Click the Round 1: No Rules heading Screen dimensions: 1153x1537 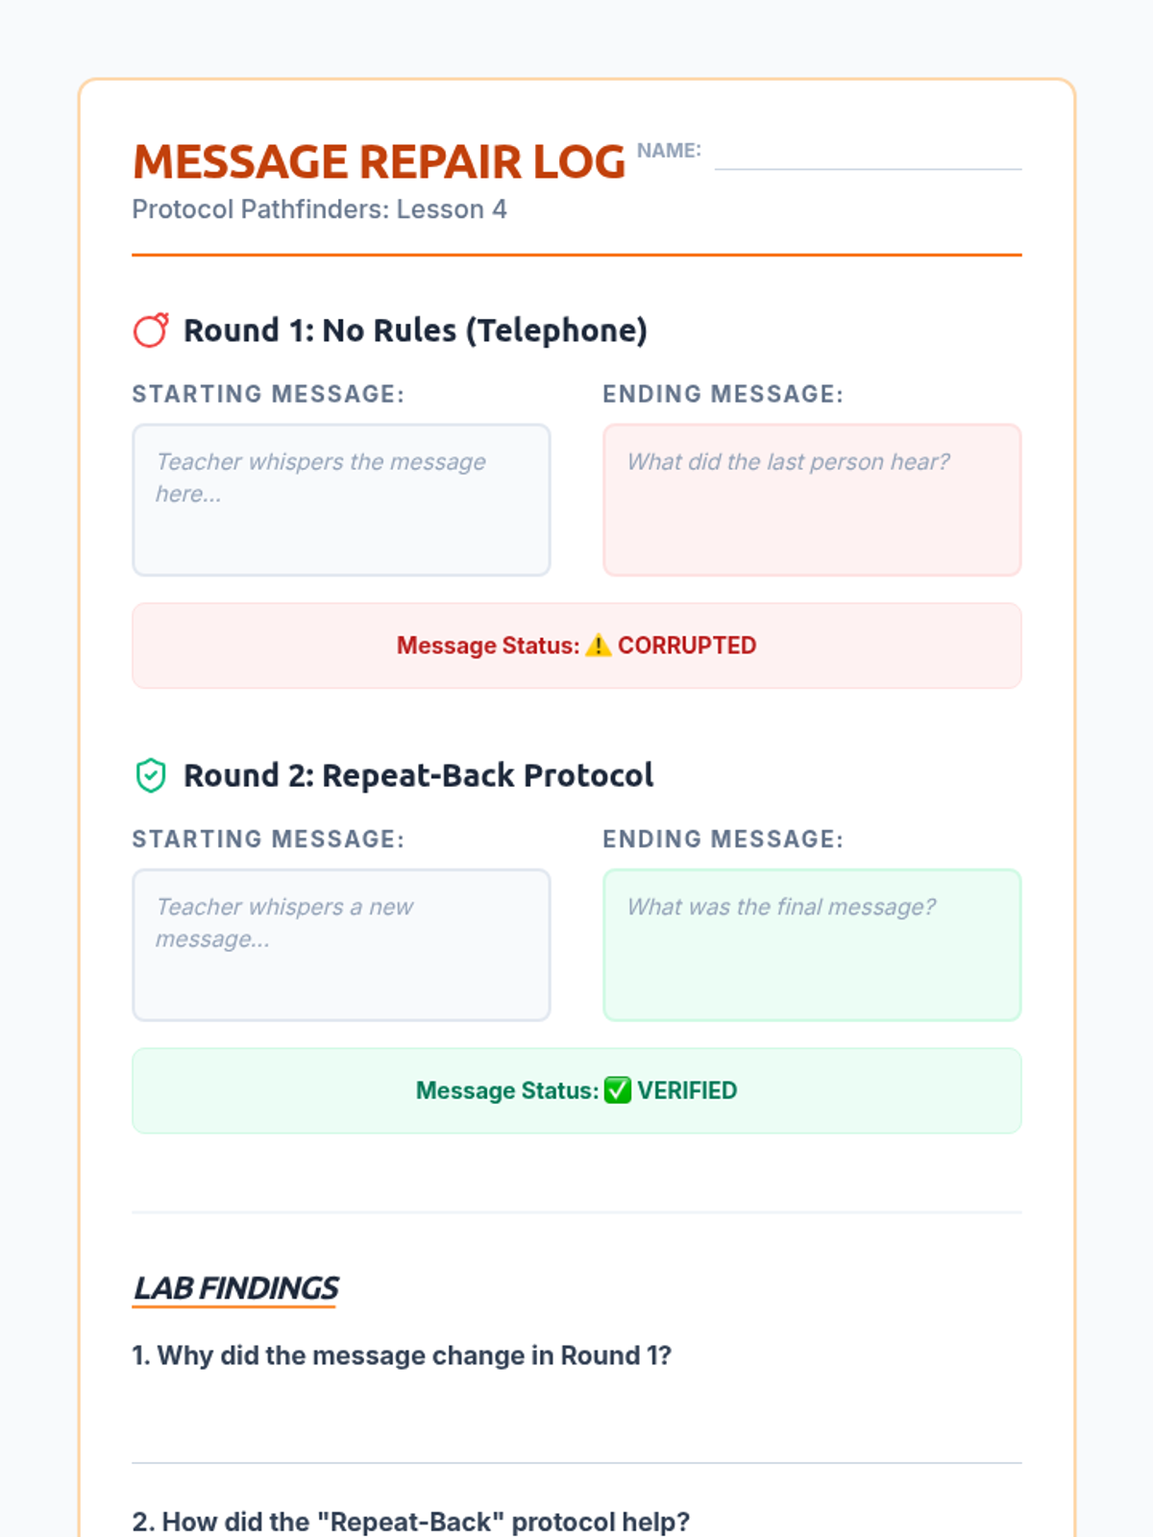415,330
